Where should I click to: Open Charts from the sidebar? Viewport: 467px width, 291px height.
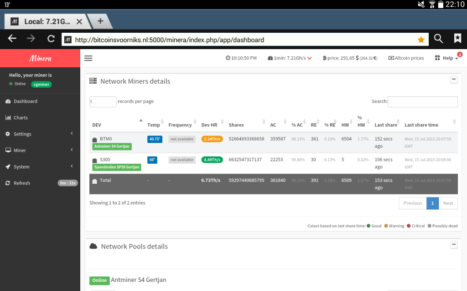(x=21, y=118)
